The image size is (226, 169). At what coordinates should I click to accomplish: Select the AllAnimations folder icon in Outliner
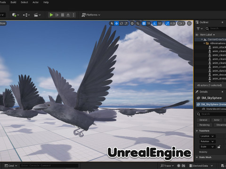[207, 43]
